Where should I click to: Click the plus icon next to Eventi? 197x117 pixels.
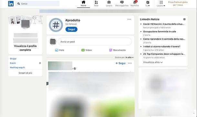[40, 63]
